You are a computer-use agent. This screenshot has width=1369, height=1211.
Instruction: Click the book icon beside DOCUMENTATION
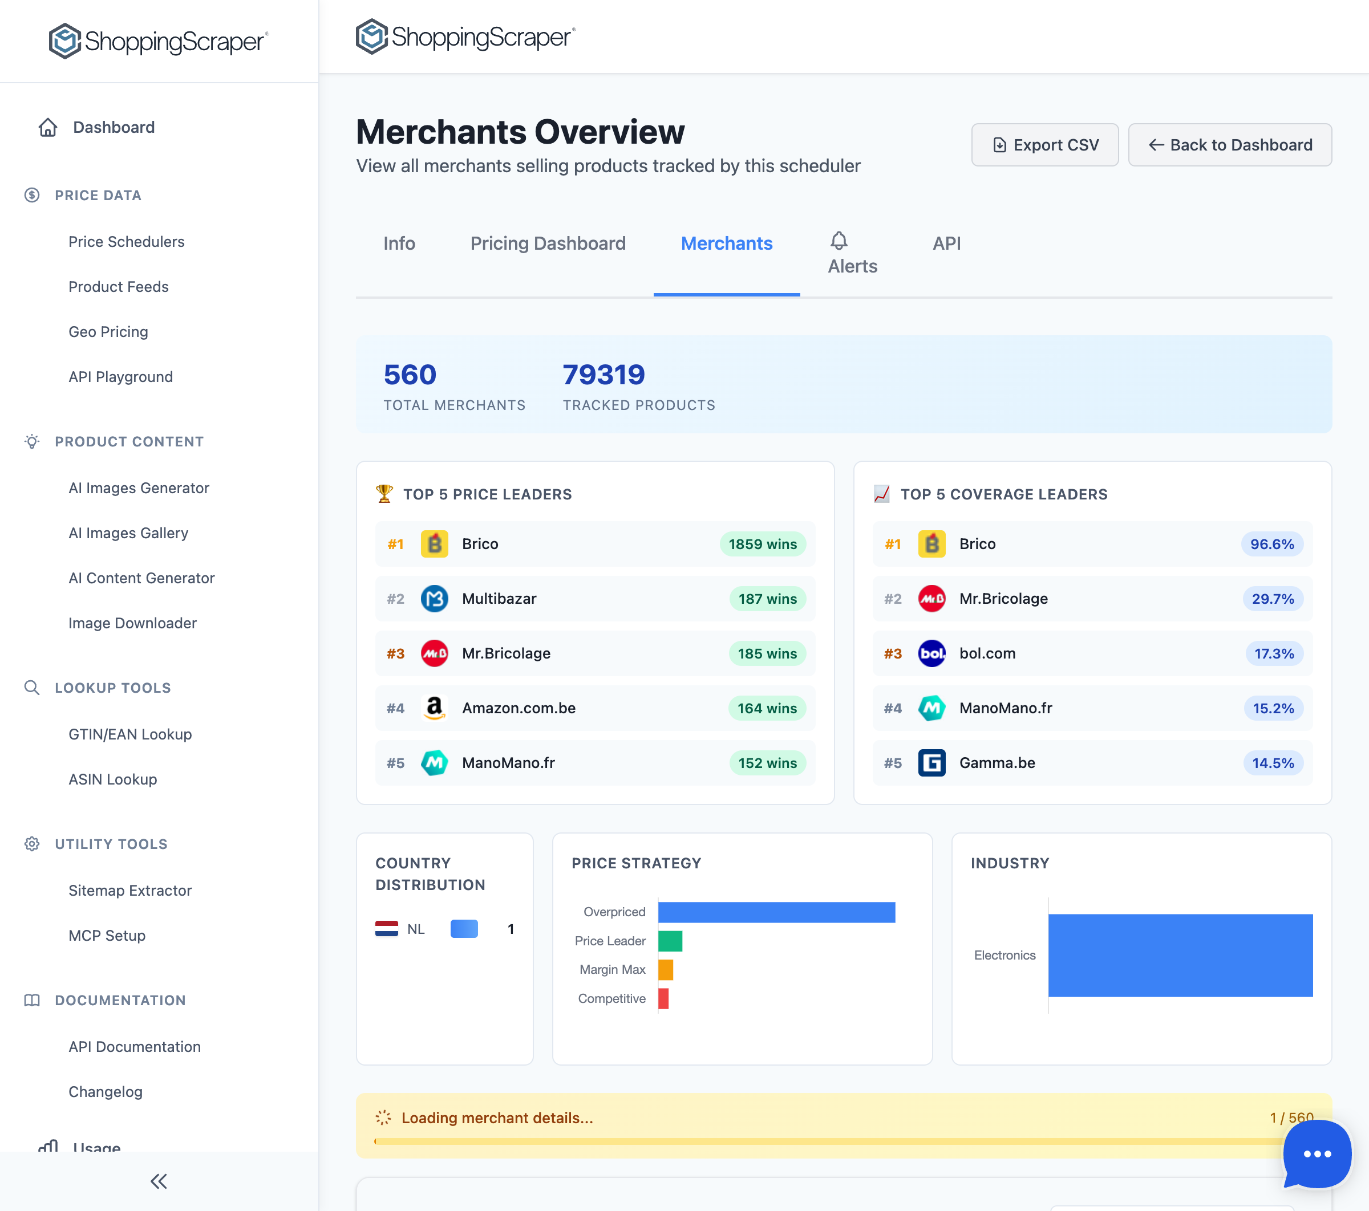click(x=31, y=1000)
